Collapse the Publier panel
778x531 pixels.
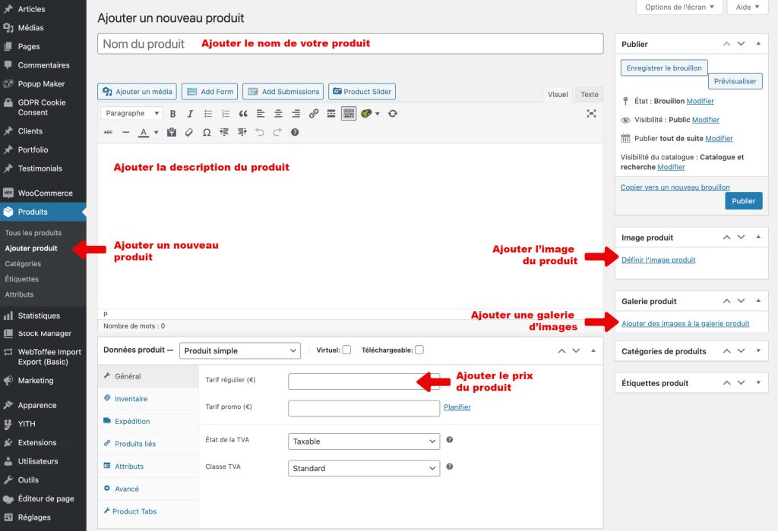point(758,43)
